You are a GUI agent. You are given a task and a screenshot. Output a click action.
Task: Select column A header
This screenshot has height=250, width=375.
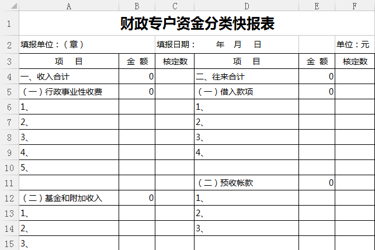(x=69, y=6)
